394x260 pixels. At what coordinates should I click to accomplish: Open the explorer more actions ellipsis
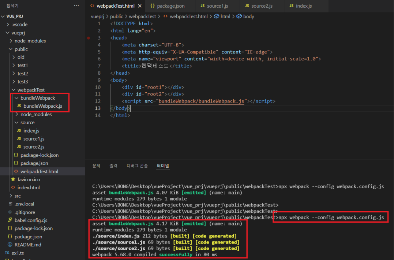[x=76, y=5]
